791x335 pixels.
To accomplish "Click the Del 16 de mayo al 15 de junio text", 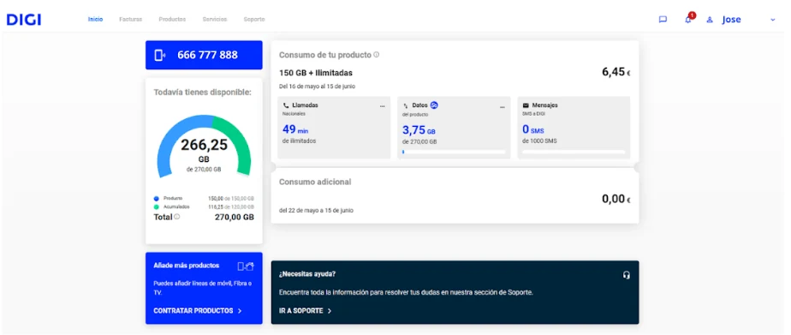I will pyautogui.click(x=317, y=87).
